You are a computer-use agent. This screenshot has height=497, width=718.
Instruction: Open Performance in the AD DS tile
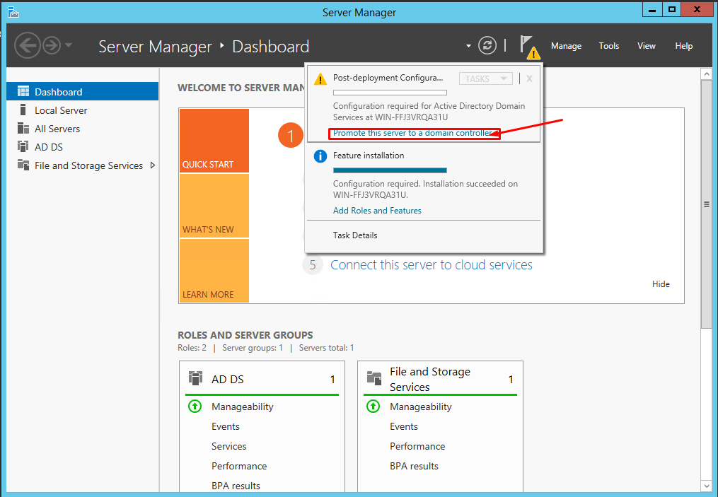coord(239,466)
